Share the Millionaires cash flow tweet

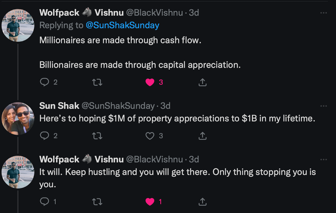coord(203,82)
